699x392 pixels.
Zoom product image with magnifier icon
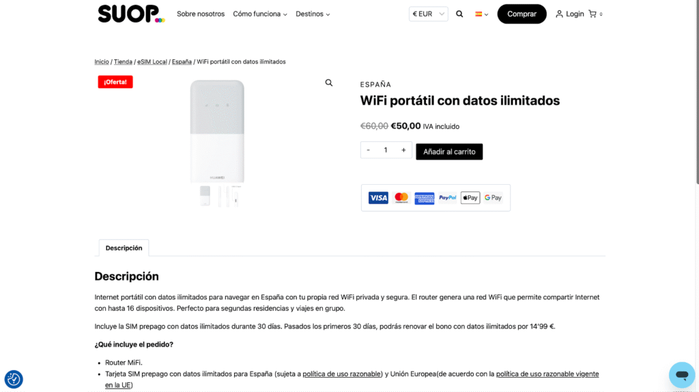pos(329,83)
